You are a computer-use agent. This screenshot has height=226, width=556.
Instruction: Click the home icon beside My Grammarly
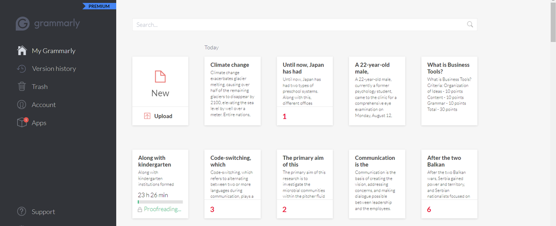(x=21, y=50)
